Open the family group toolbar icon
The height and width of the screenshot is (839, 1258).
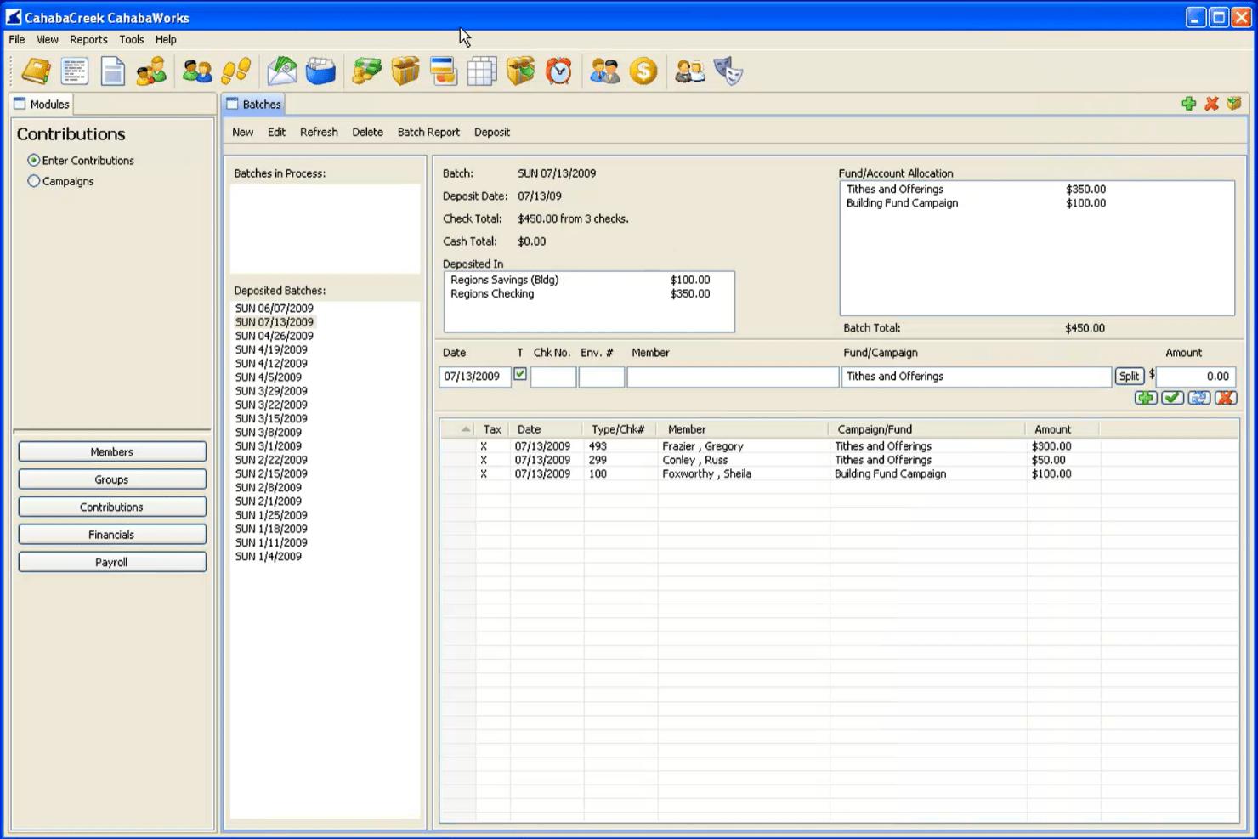pos(151,71)
